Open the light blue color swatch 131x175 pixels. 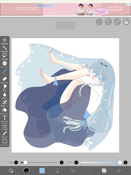[x=42, y=171]
